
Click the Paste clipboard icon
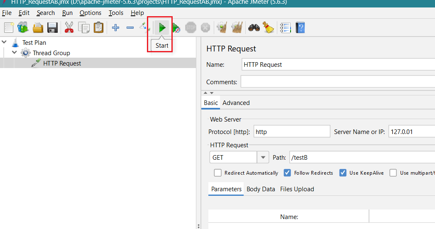click(x=98, y=28)
